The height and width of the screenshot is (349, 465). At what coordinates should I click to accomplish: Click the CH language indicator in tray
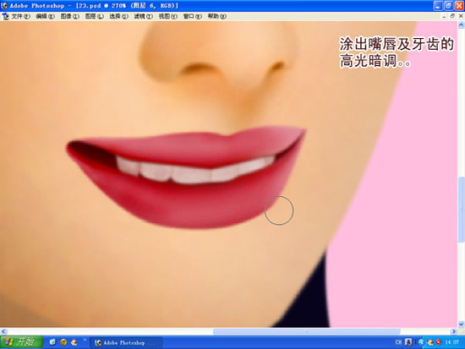coord(398,342)
